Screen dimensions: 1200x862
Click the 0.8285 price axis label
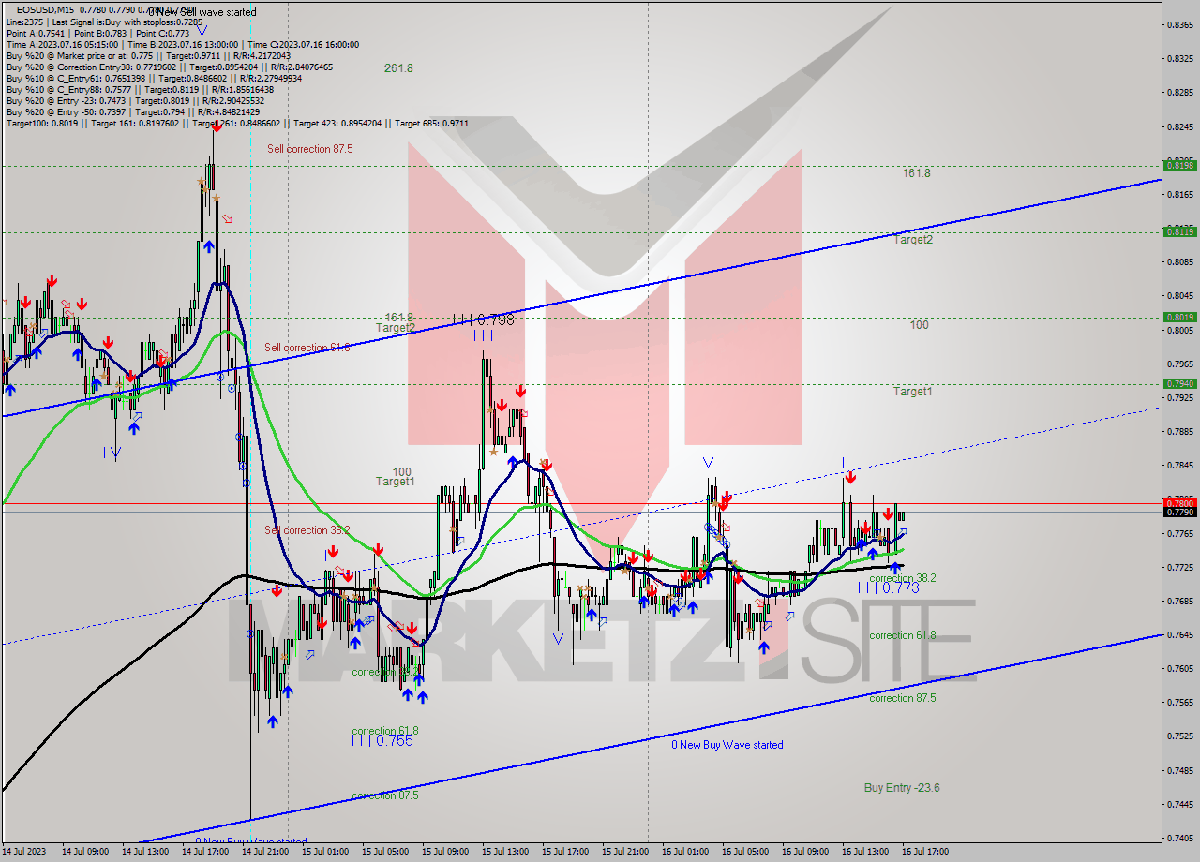click(x=1179, y=92)
